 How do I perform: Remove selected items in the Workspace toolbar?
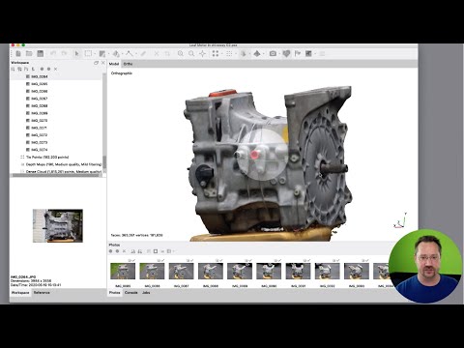pos(55,69)
